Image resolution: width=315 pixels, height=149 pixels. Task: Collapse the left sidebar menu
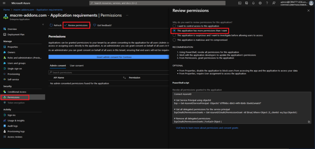(43, 24)
